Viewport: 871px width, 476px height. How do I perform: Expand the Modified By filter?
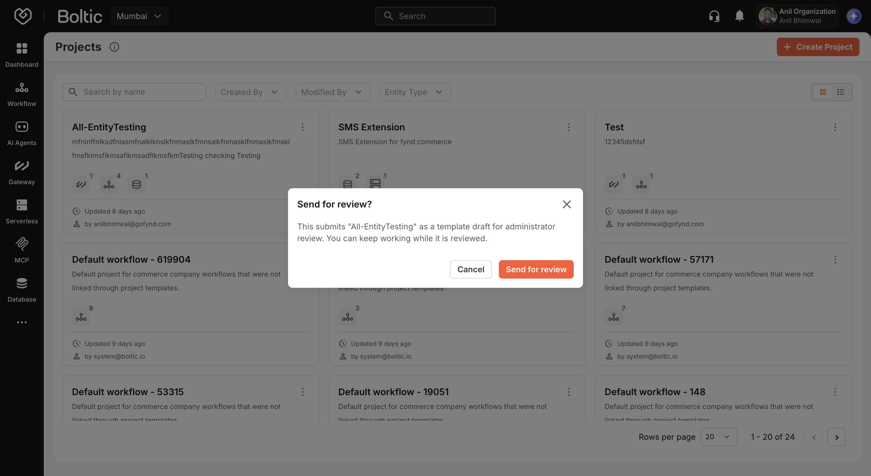click(333, 92)
